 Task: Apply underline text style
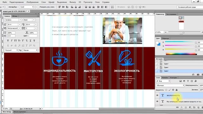point(30,41)
